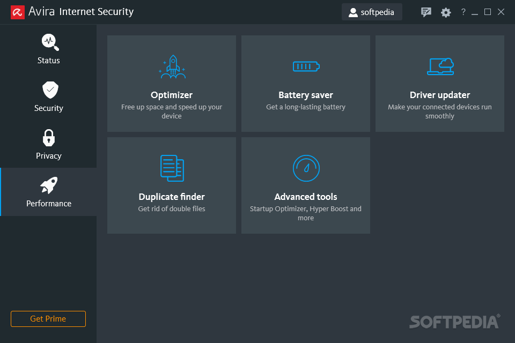The width and height of the screenshot is (515, 343).
Task: Open application settings via the gear icon
Action: (x=446, y=12)
